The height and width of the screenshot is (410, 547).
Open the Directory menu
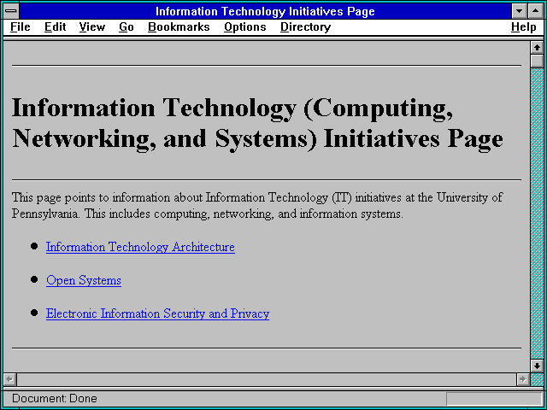[x=306, y=26]
